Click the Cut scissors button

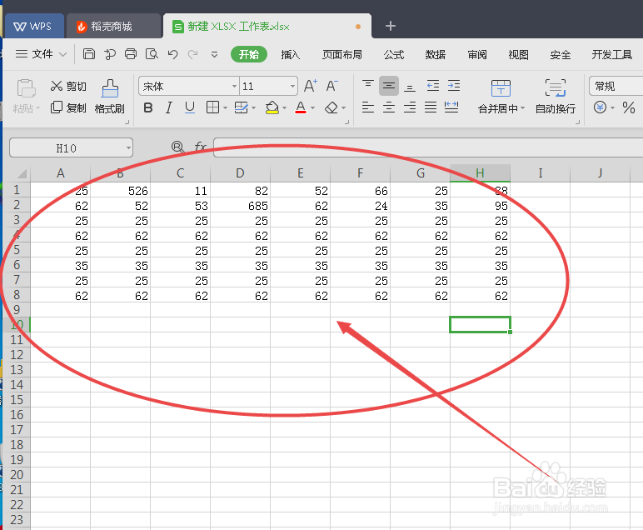click(68, 86)
